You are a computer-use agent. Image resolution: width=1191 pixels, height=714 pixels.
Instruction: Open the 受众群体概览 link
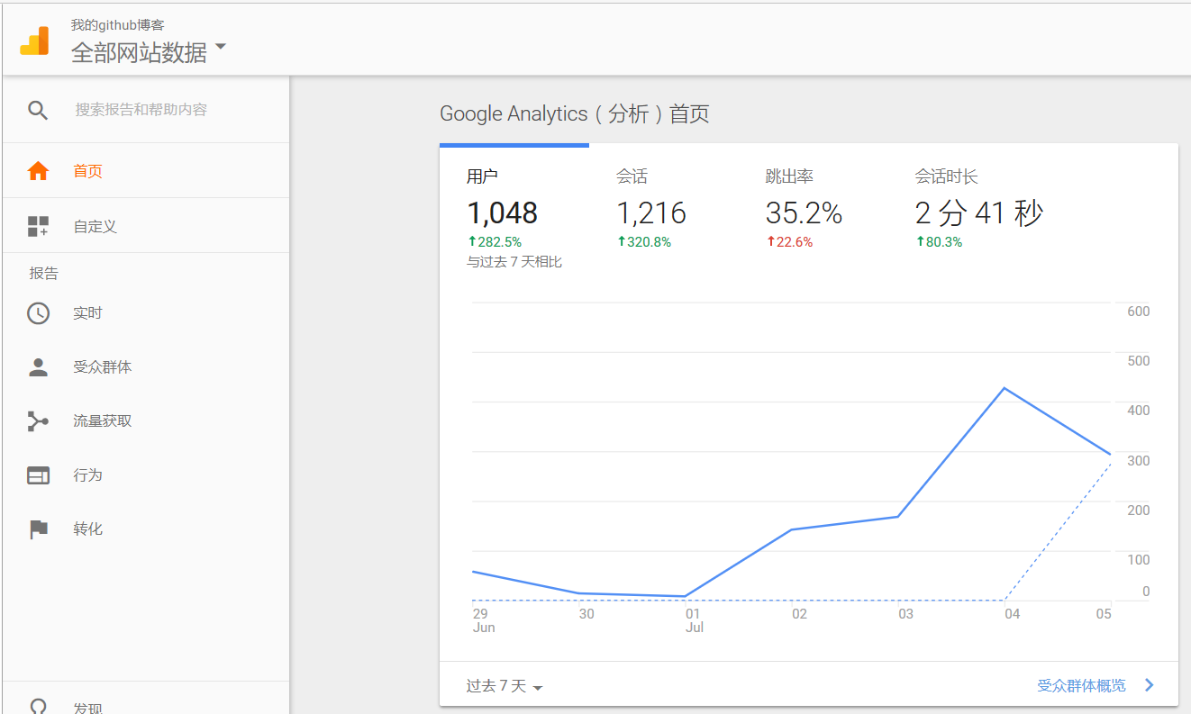pyautogui.click(x=1081, y=686)
